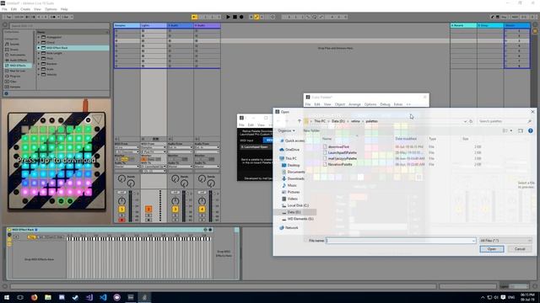Image resolution: width=540 pixels, height=303 pixels.
Task: Start playback with the transport Play button
Action: pyautogui.click(x=228, y=17)
